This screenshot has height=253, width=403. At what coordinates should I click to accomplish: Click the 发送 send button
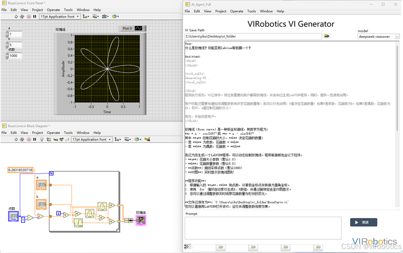pyautogui.click(x=364, y=223)
